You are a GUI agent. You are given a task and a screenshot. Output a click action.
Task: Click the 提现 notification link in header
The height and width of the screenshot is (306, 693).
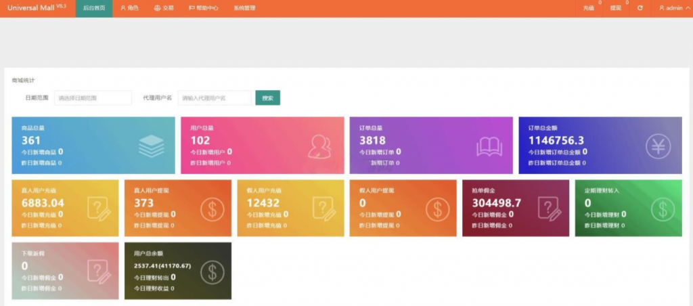point(615,8)
